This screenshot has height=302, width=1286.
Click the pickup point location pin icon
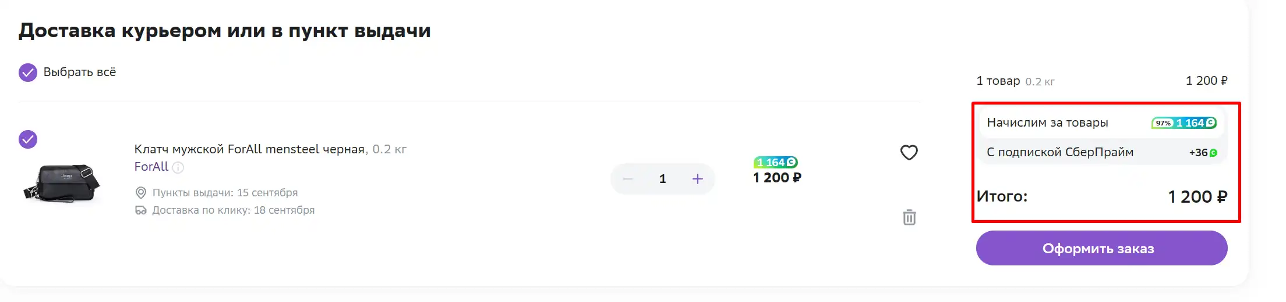point(141,193)
